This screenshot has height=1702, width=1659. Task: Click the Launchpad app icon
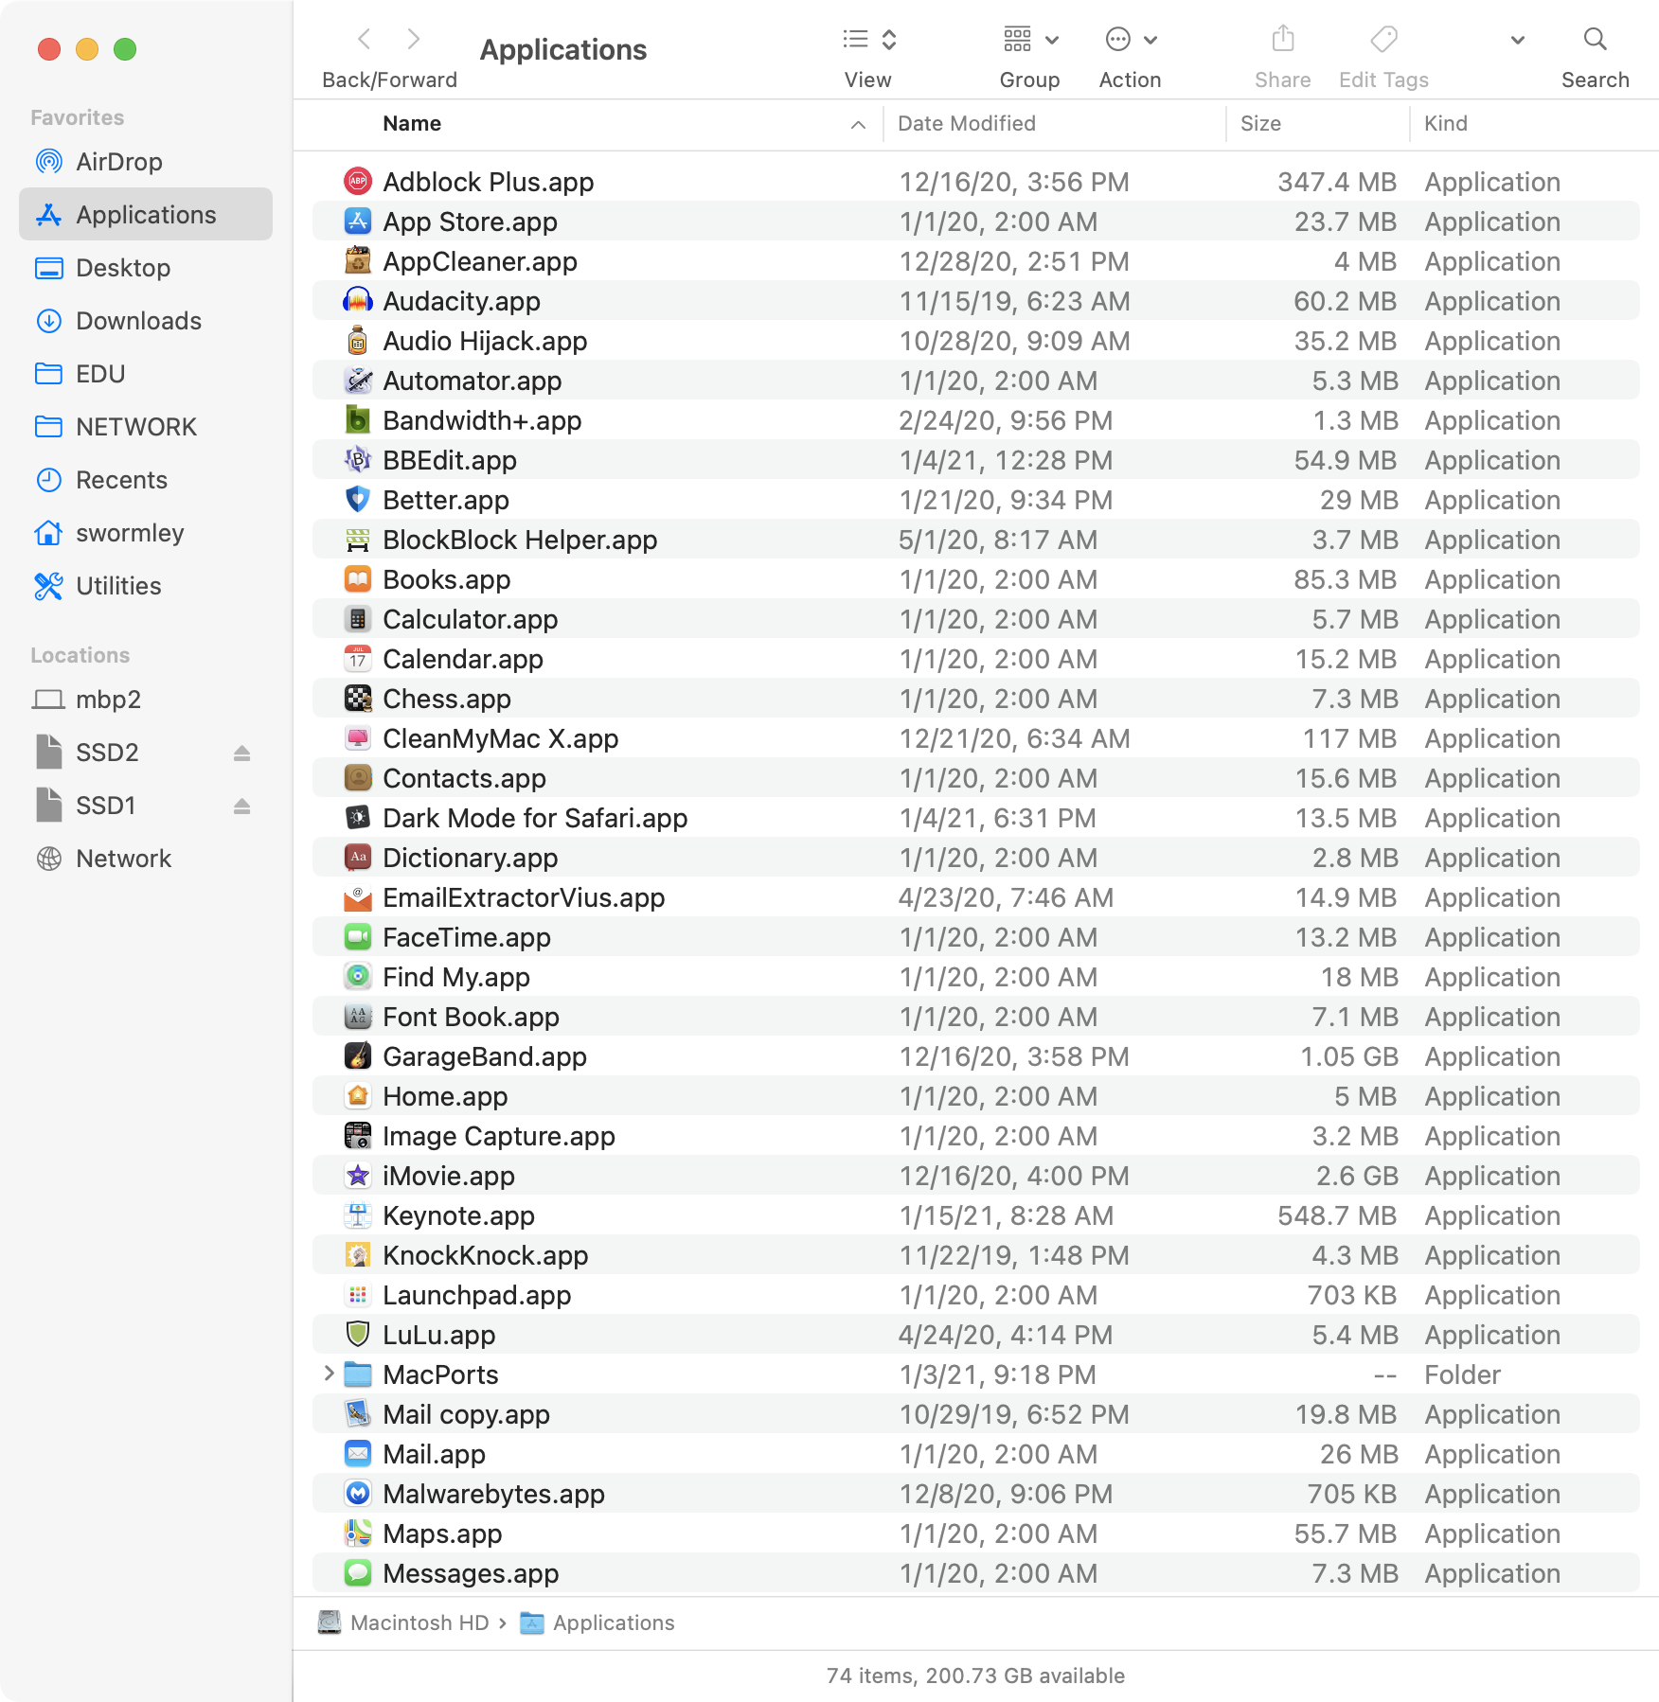(x=357, y=1294)
